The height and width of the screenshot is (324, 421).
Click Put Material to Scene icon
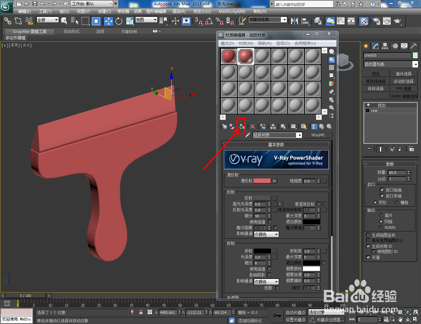coord(233,126)
